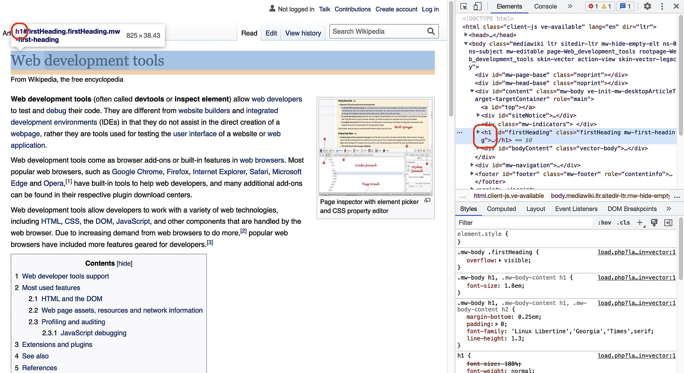Open the Edit tab on Wikipedia
684x373 pixels.
(271, 33)
